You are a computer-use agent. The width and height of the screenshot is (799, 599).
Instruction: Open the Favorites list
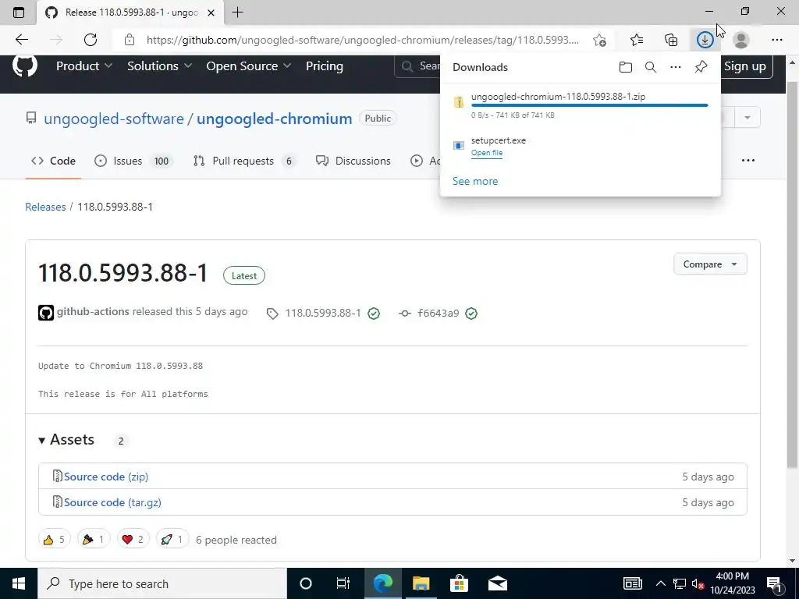click(x=637, y=40)
